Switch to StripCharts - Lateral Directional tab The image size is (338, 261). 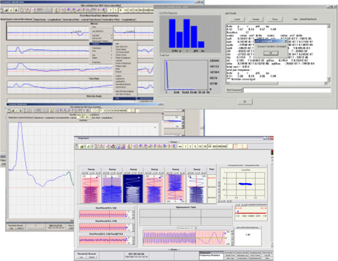pyautogui.click(x=17, y=19)
